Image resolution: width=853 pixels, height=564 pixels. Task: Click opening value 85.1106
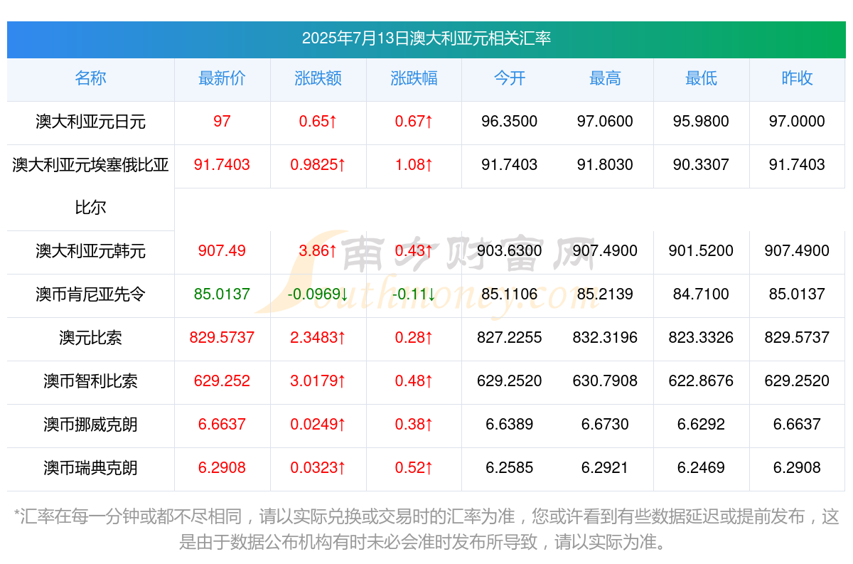[510, 294]
